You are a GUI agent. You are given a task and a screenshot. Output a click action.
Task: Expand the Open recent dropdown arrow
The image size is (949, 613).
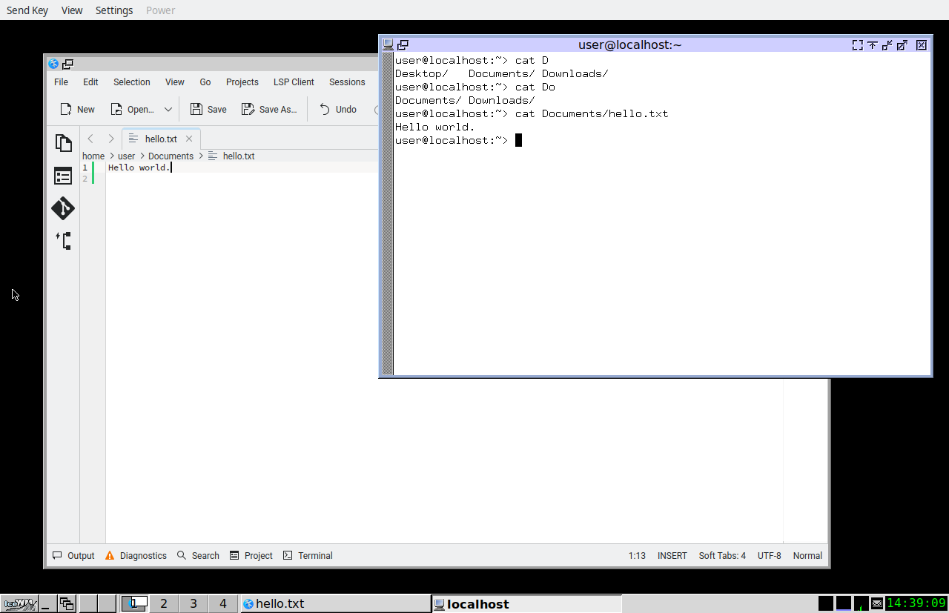(168, 109)
